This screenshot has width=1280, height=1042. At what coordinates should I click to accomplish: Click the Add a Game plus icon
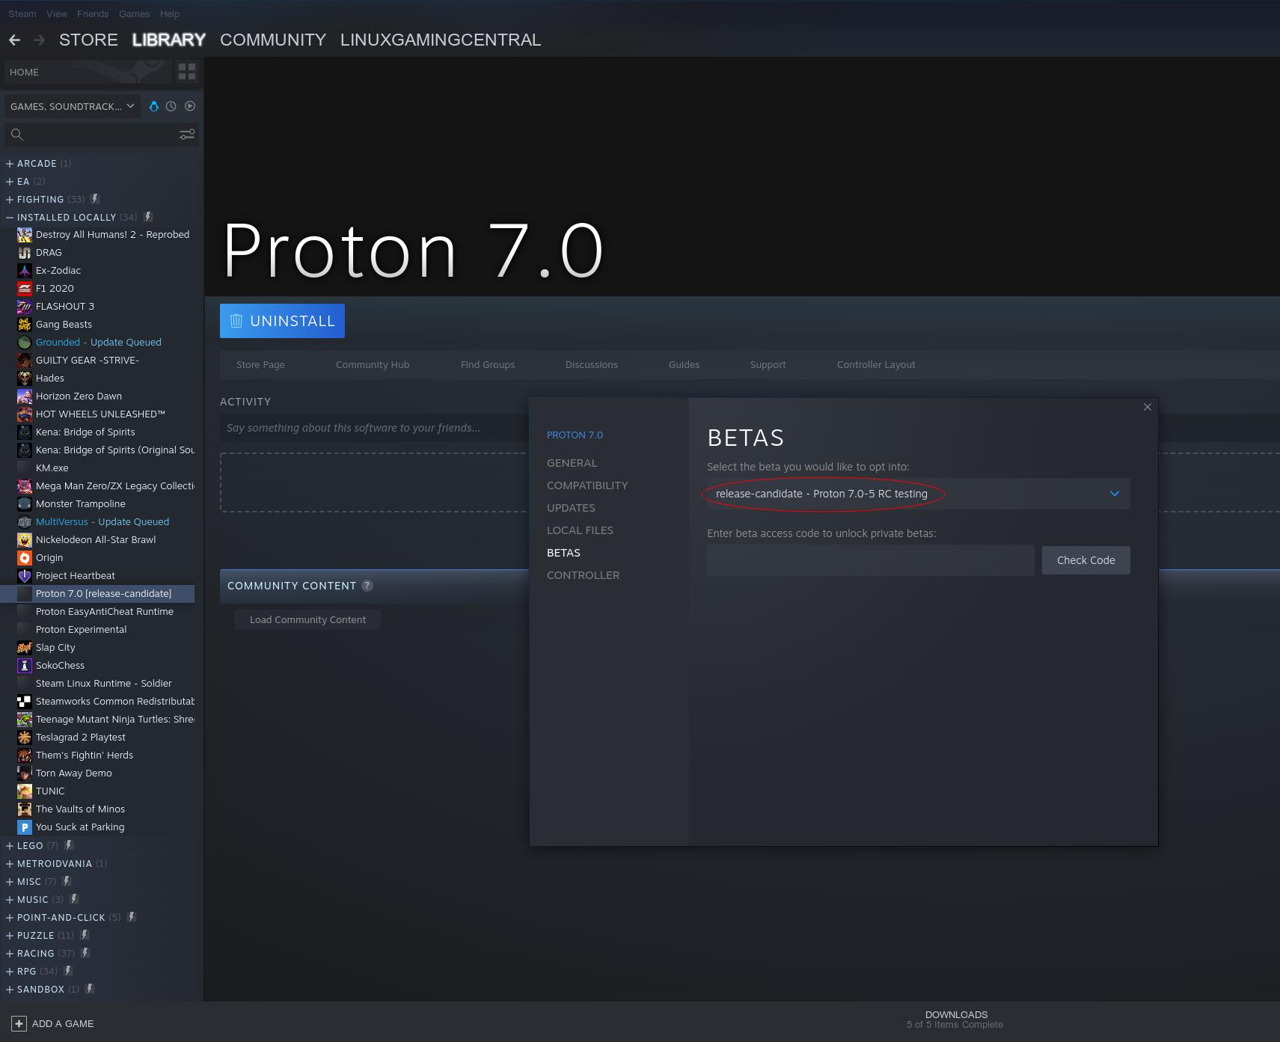tap(19, 1023)
